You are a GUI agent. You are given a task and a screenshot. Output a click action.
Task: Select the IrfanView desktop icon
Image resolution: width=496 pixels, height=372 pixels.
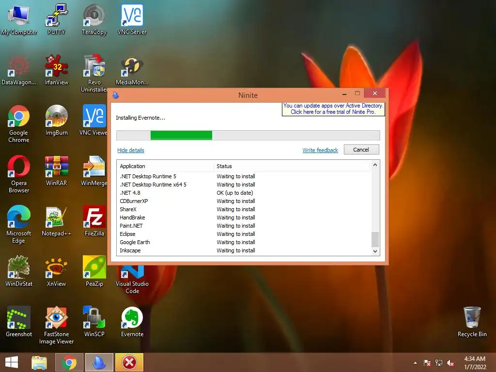click(56, 70)
